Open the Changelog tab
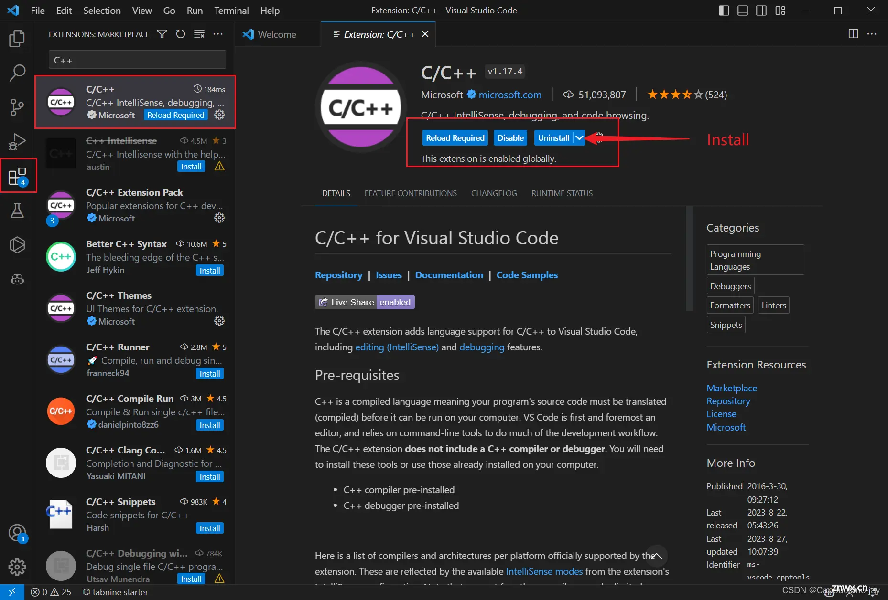 [494, 193]
